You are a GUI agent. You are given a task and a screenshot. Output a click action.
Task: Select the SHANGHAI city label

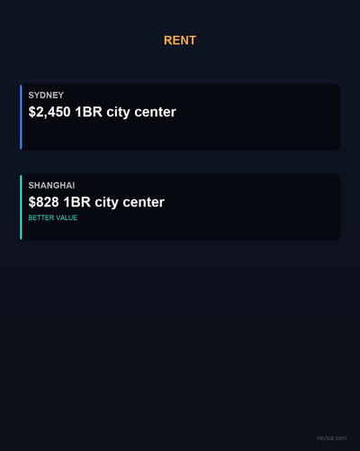(x=51, y=186)
